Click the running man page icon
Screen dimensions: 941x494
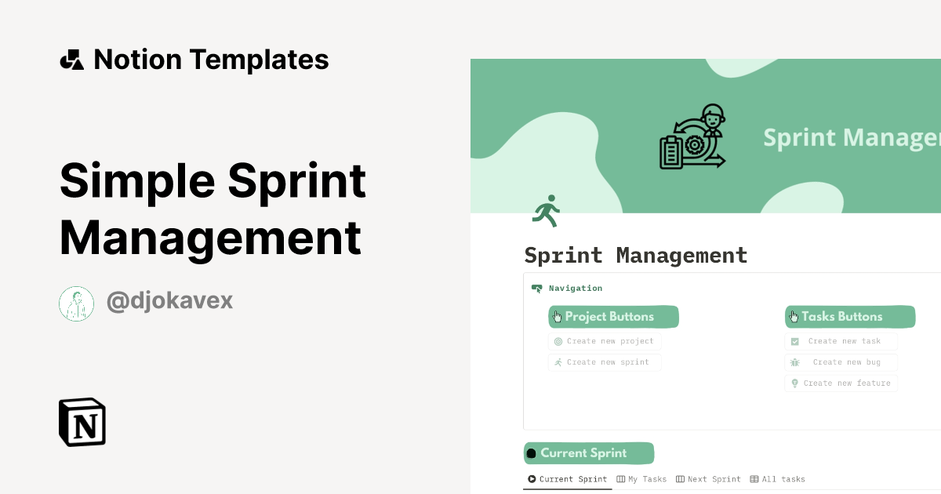pos(546,210)
